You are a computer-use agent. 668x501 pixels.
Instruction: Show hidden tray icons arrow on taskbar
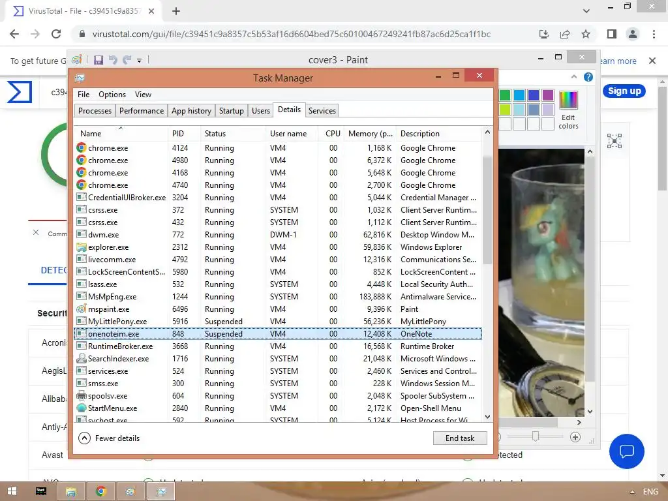pos(632,492)
